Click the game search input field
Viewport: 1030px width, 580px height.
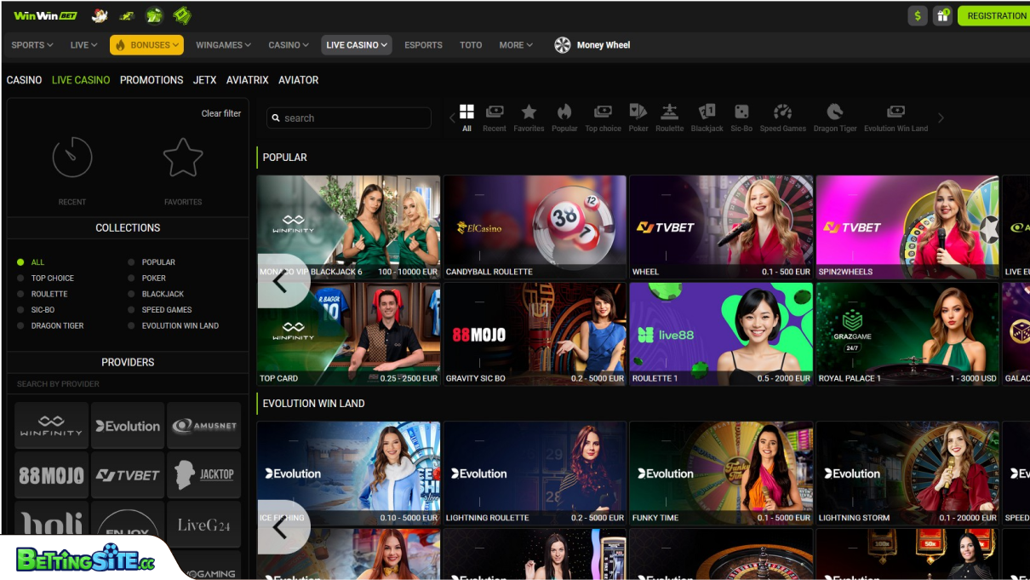pos(349,118)
